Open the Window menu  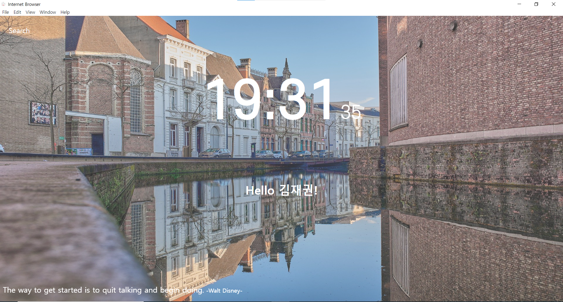tap(48, 12)
